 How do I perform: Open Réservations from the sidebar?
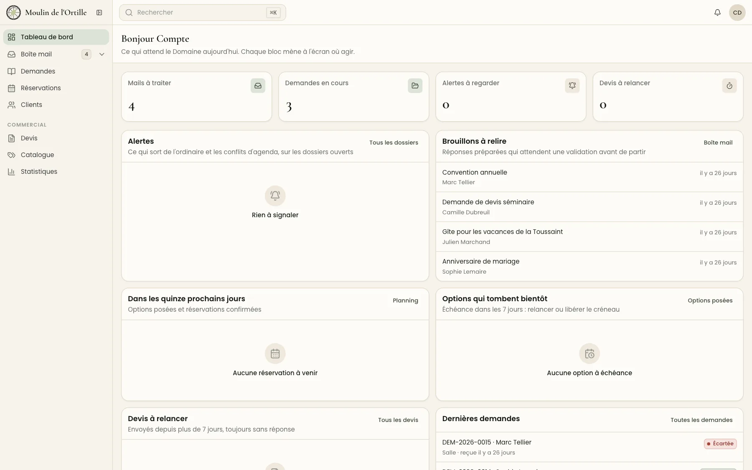point(56,88)
